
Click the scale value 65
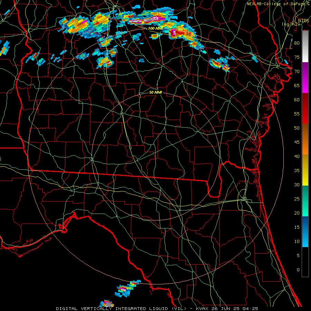(x=297, y=85)
